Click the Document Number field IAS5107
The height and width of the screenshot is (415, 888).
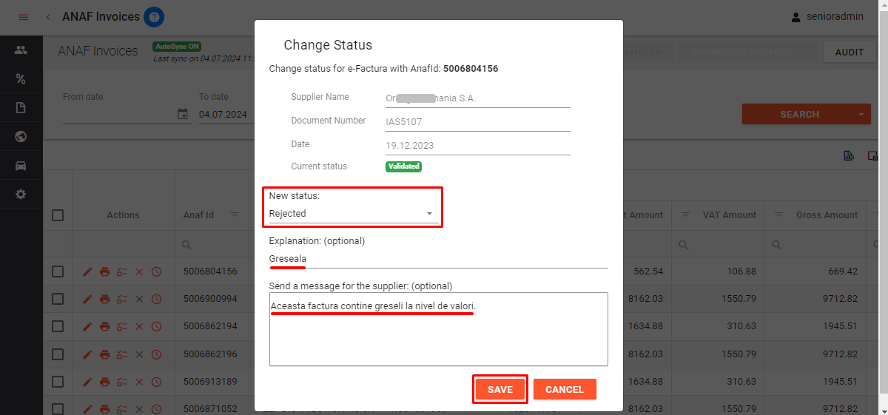(x=478, y=122)
